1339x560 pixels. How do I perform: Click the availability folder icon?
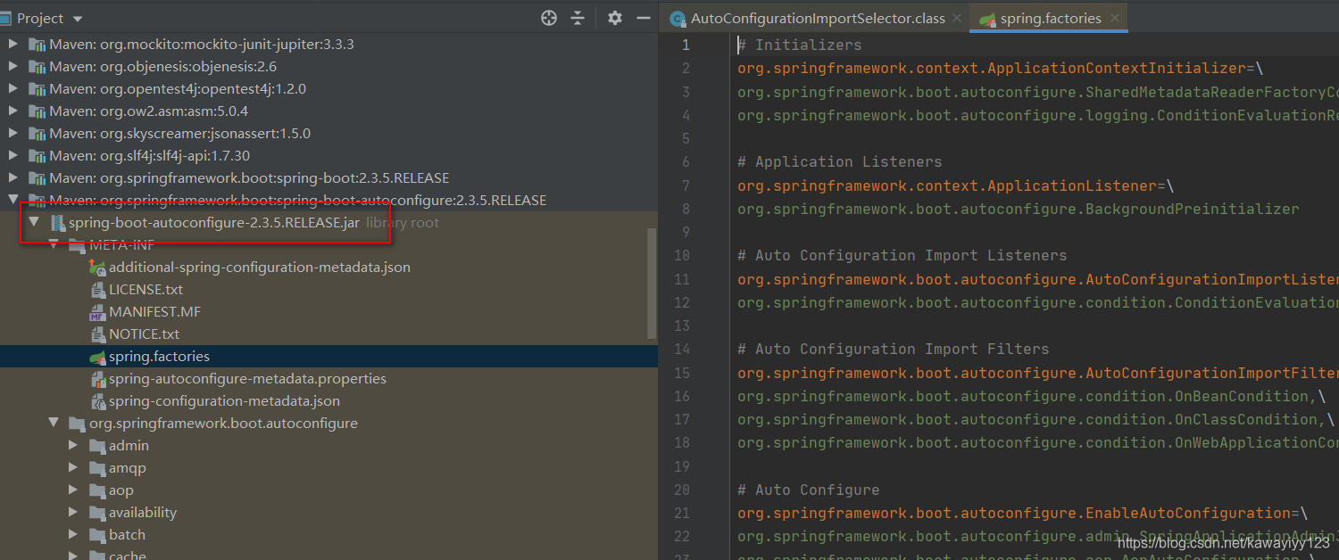tap(97, 512)
